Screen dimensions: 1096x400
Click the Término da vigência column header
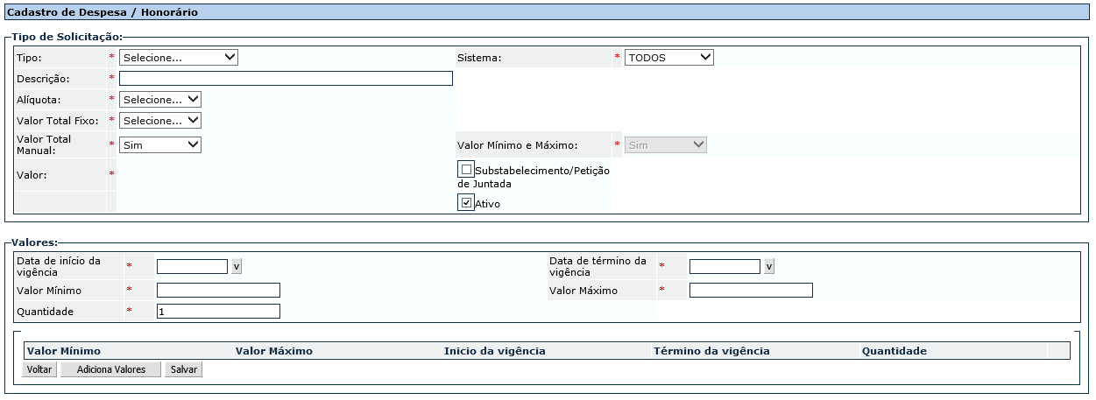pos(711,351)
